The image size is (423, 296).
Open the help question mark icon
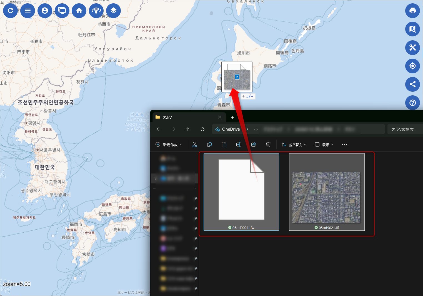[x=412, y=103]
